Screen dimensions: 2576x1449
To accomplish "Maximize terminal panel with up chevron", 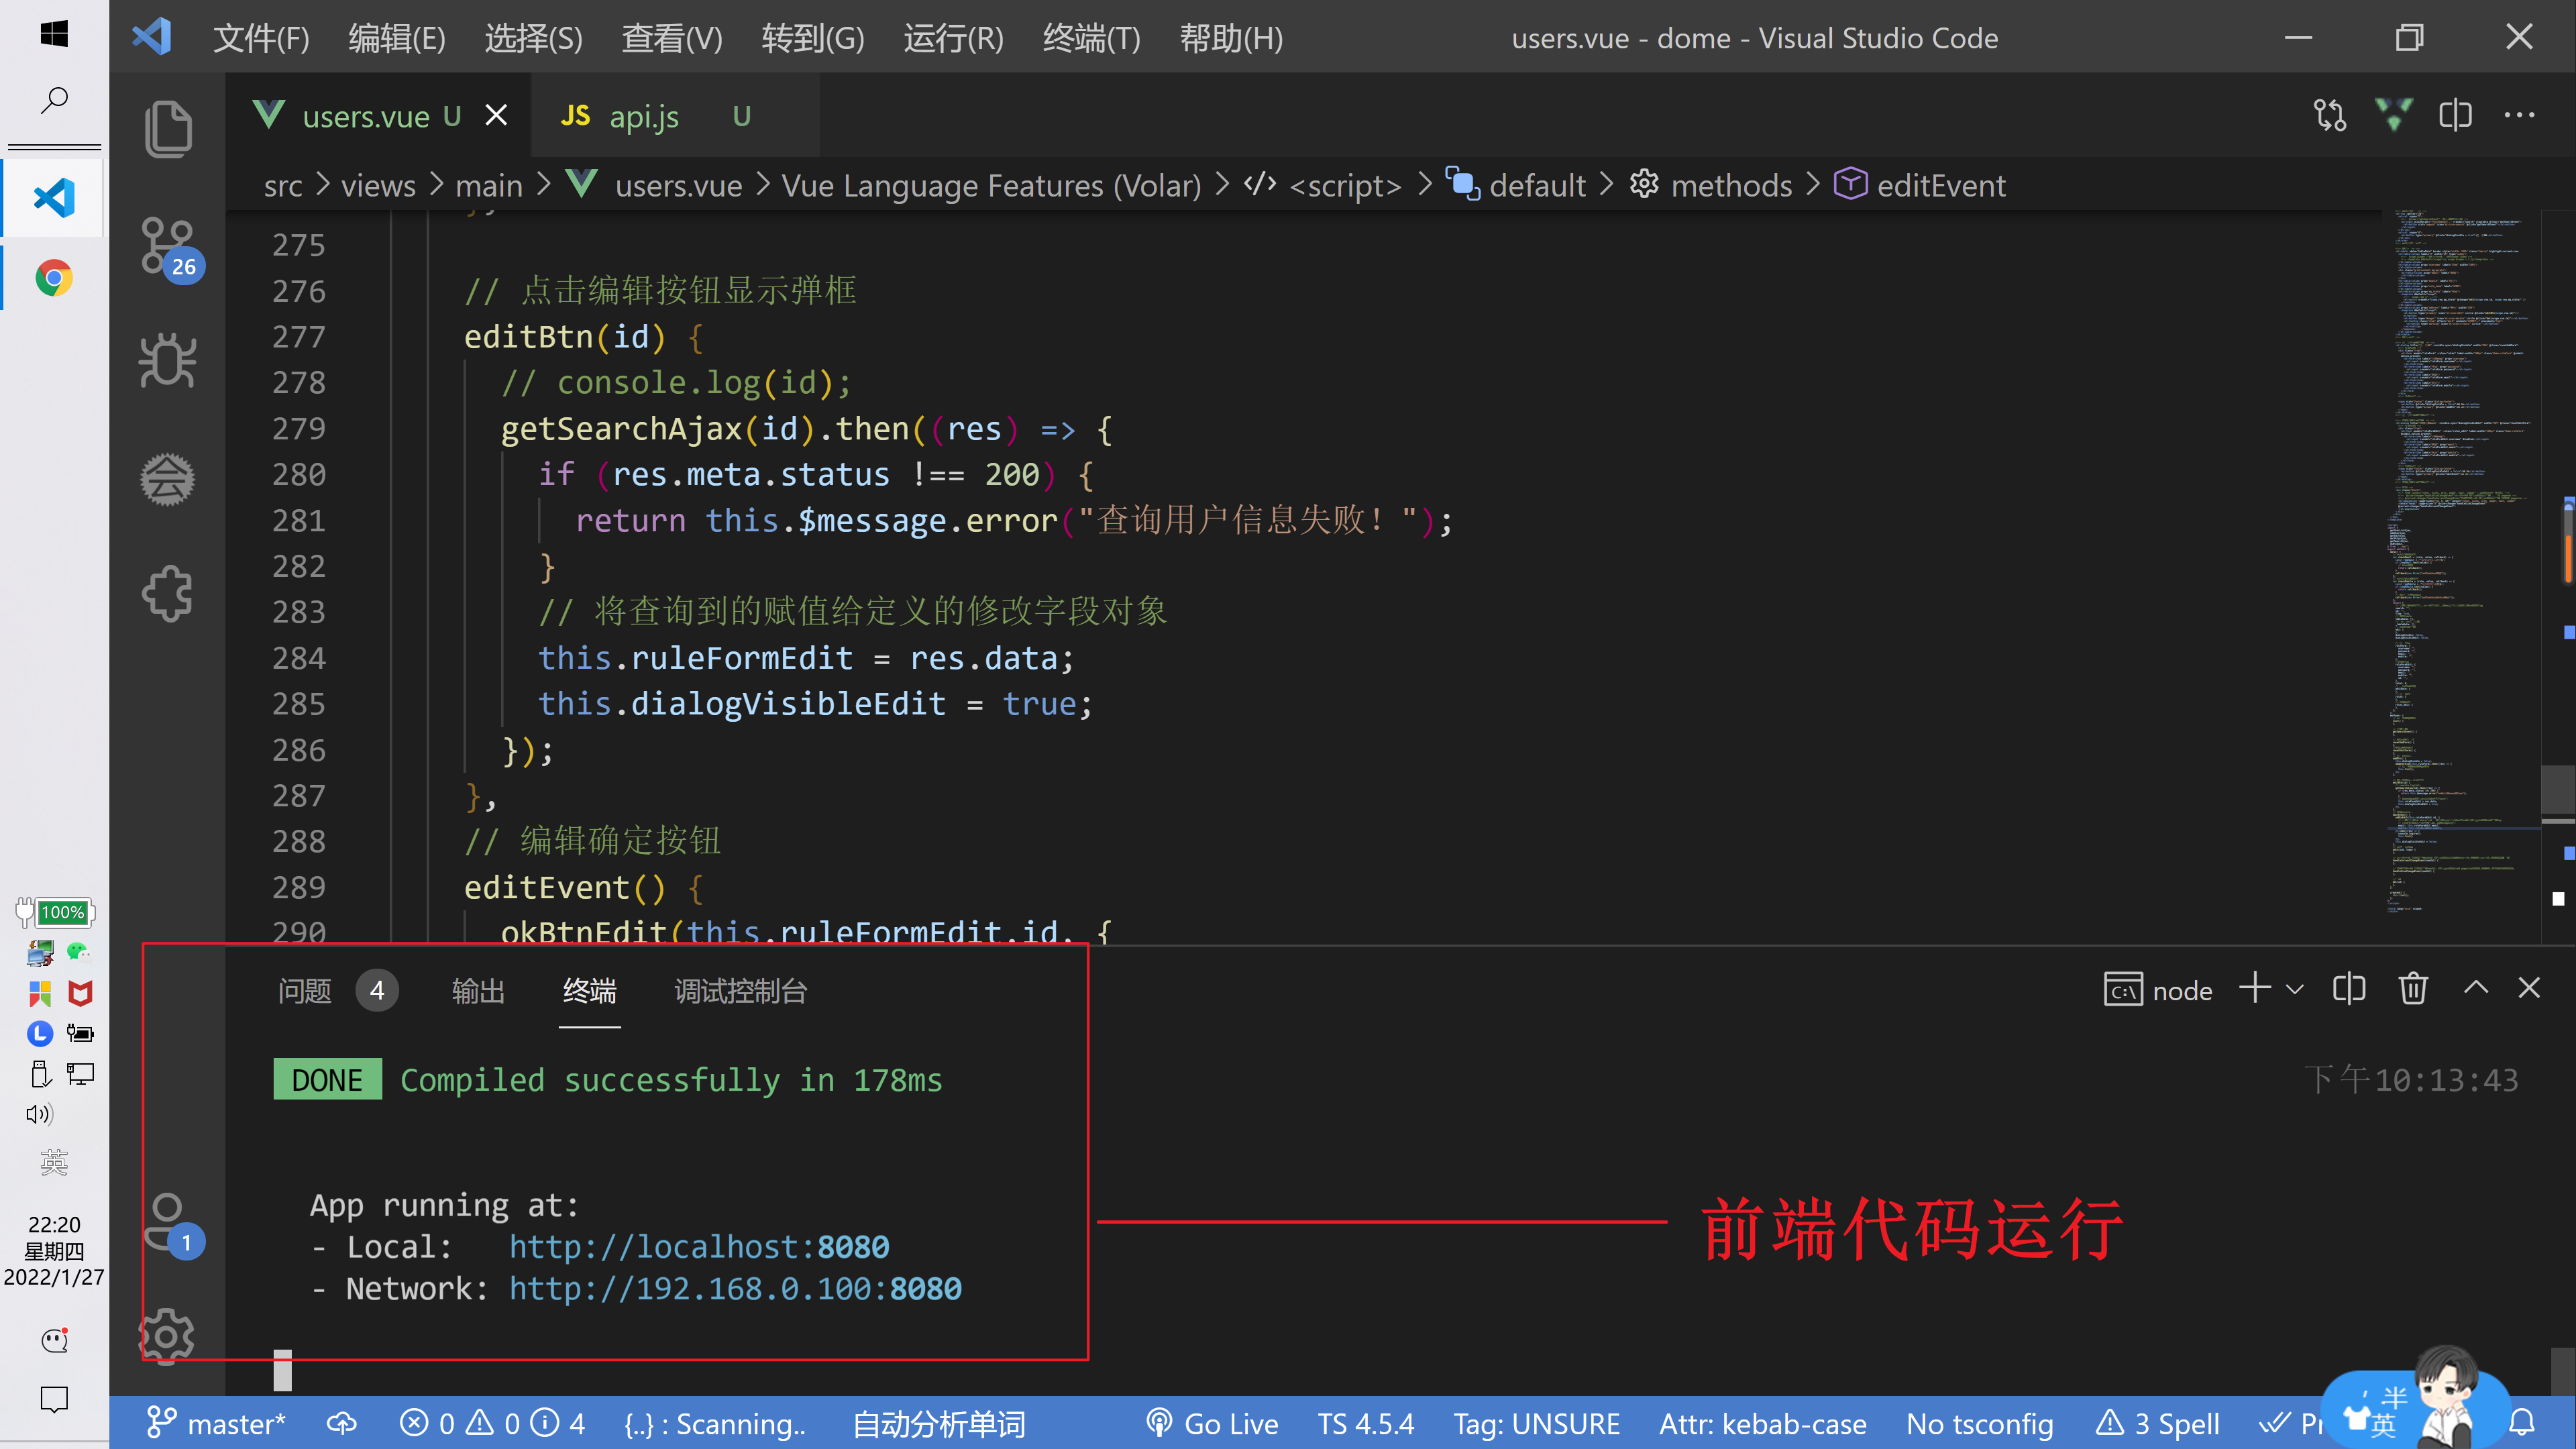I will point(2475,989).
